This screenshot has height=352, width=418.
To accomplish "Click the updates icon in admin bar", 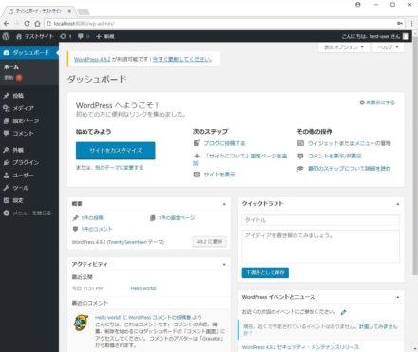I will (x=66, y=36).
